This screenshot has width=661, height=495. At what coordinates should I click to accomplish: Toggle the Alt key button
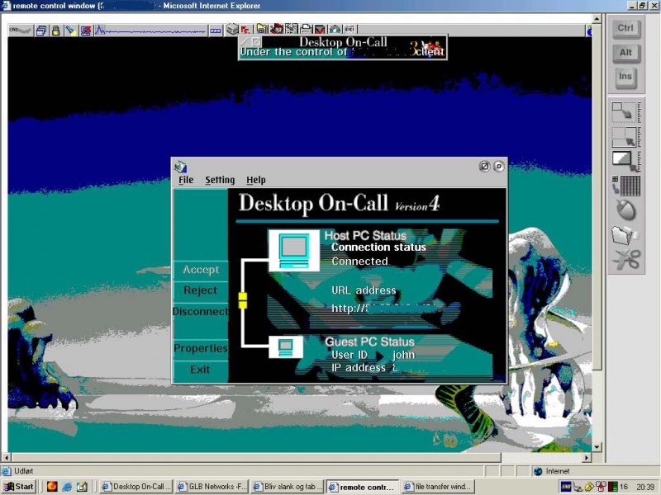625,53
